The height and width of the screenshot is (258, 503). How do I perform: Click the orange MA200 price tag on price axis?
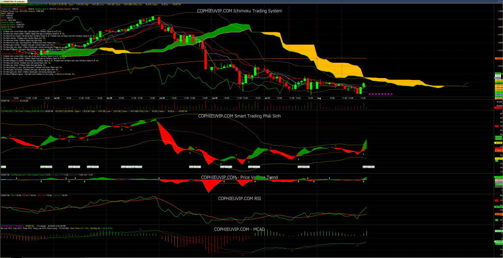(499, 58)
